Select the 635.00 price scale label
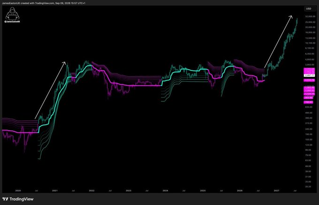319x205 pixels. pyautogui.click(x=308, y=107)
